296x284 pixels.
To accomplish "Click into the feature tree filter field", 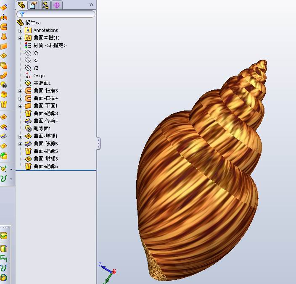I will click(56, 14).
